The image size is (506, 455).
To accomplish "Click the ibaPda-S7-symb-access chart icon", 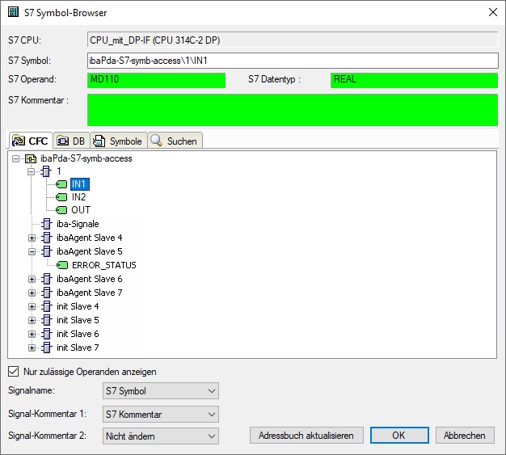I will pyautogui.click(x=31, y=158).
